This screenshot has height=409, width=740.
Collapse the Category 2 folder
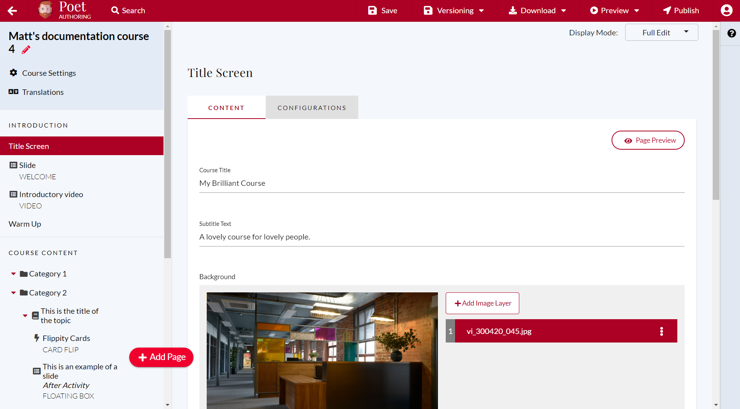click(x=14, y=293)
